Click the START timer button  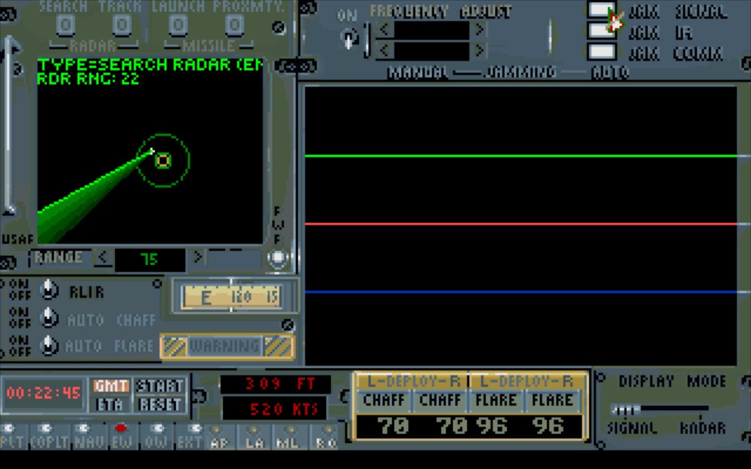coord(159,386)
